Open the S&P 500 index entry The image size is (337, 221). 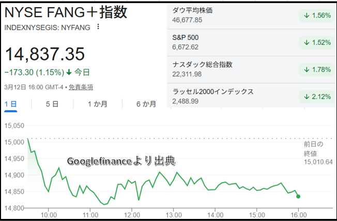pyautogui.click(x=185, y=38)
